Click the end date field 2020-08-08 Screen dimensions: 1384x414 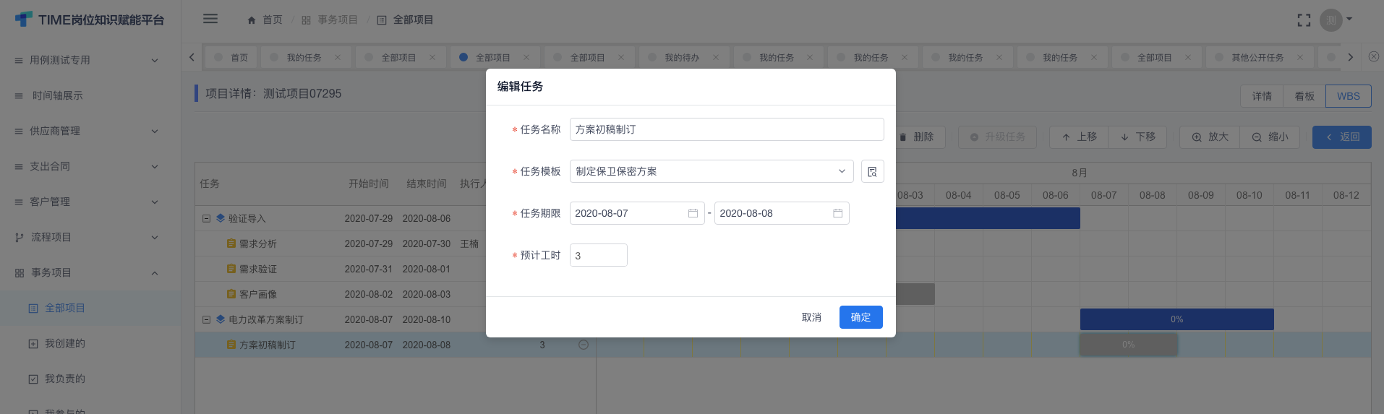point(782,213)
